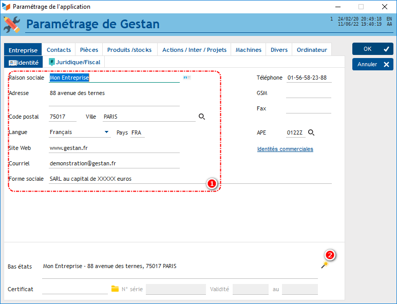This screenshot has height=304, width=397.
Task: Click the X icon on the Annuler button
Action: pos(387,65)
